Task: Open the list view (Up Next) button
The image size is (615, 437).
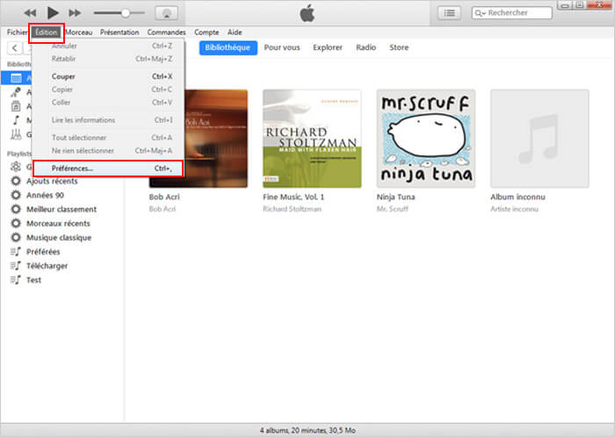Action: tap(449, 13)
